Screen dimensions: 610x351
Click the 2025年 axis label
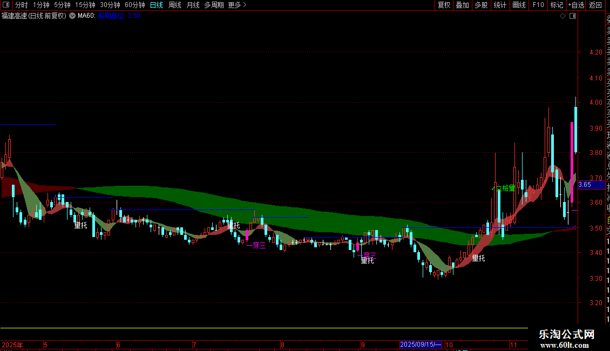(x=12, y=345)
